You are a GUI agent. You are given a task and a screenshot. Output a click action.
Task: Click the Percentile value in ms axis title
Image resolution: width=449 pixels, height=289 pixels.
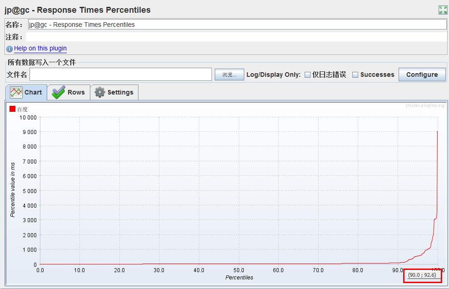pyautogui.click(x=13, y=190)
